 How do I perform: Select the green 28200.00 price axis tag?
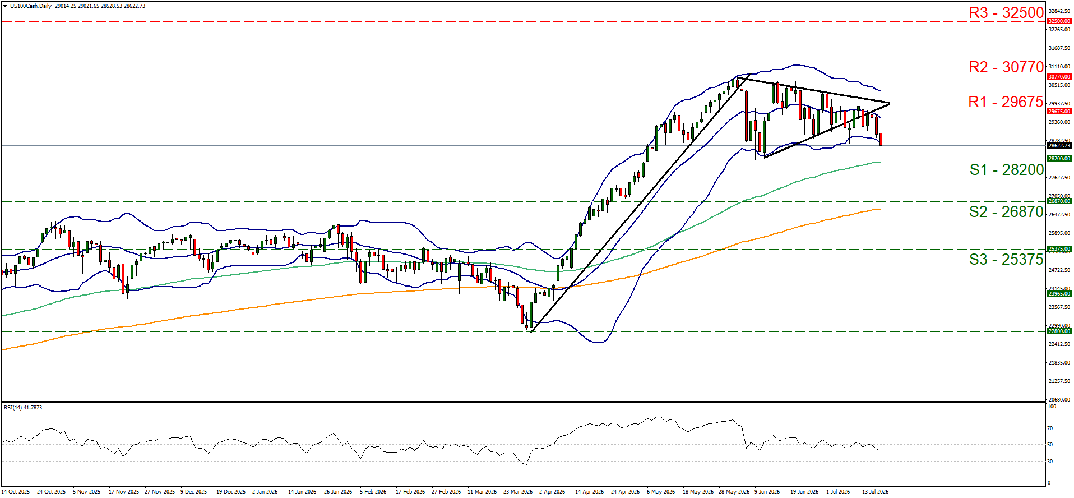tap(1059, 159)
